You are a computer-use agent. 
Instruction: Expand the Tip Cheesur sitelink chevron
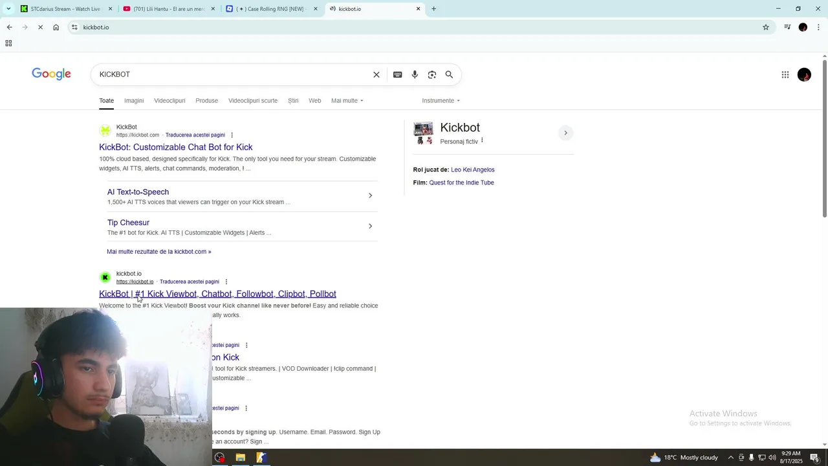click(370, 226)
